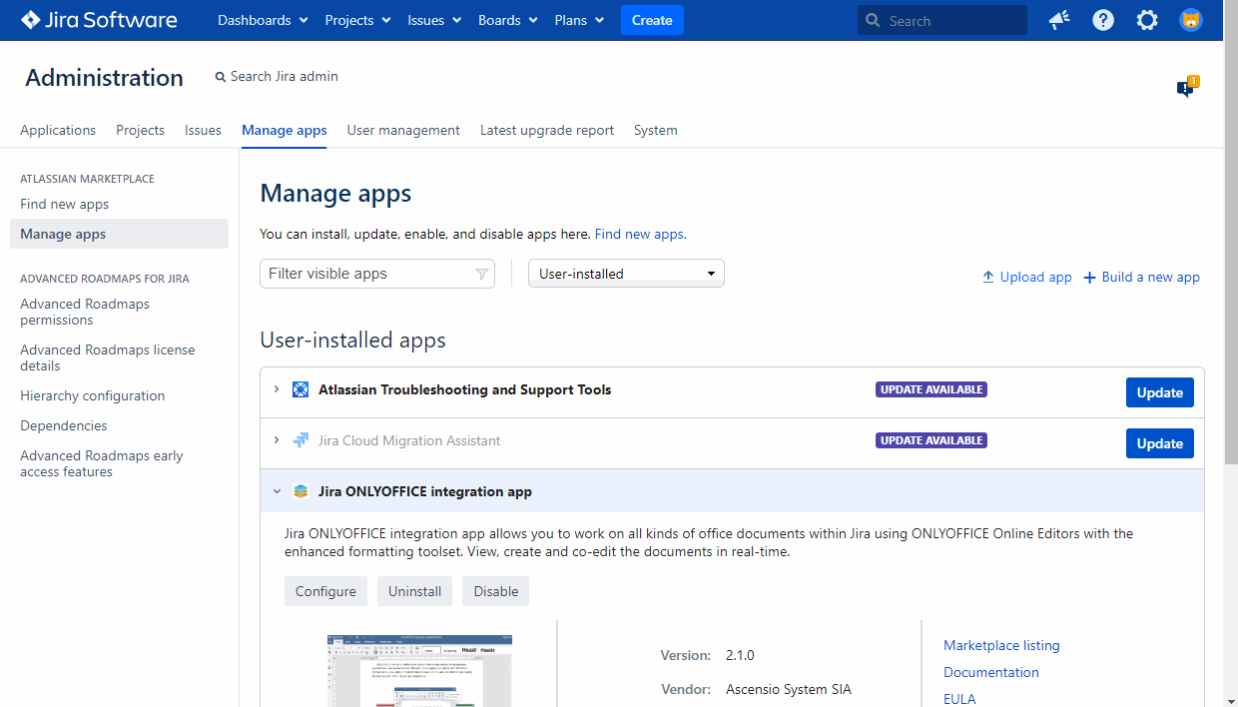Click the Atlassian Troubleshooting app icon

pyautogui.click(x=301, y=389)
